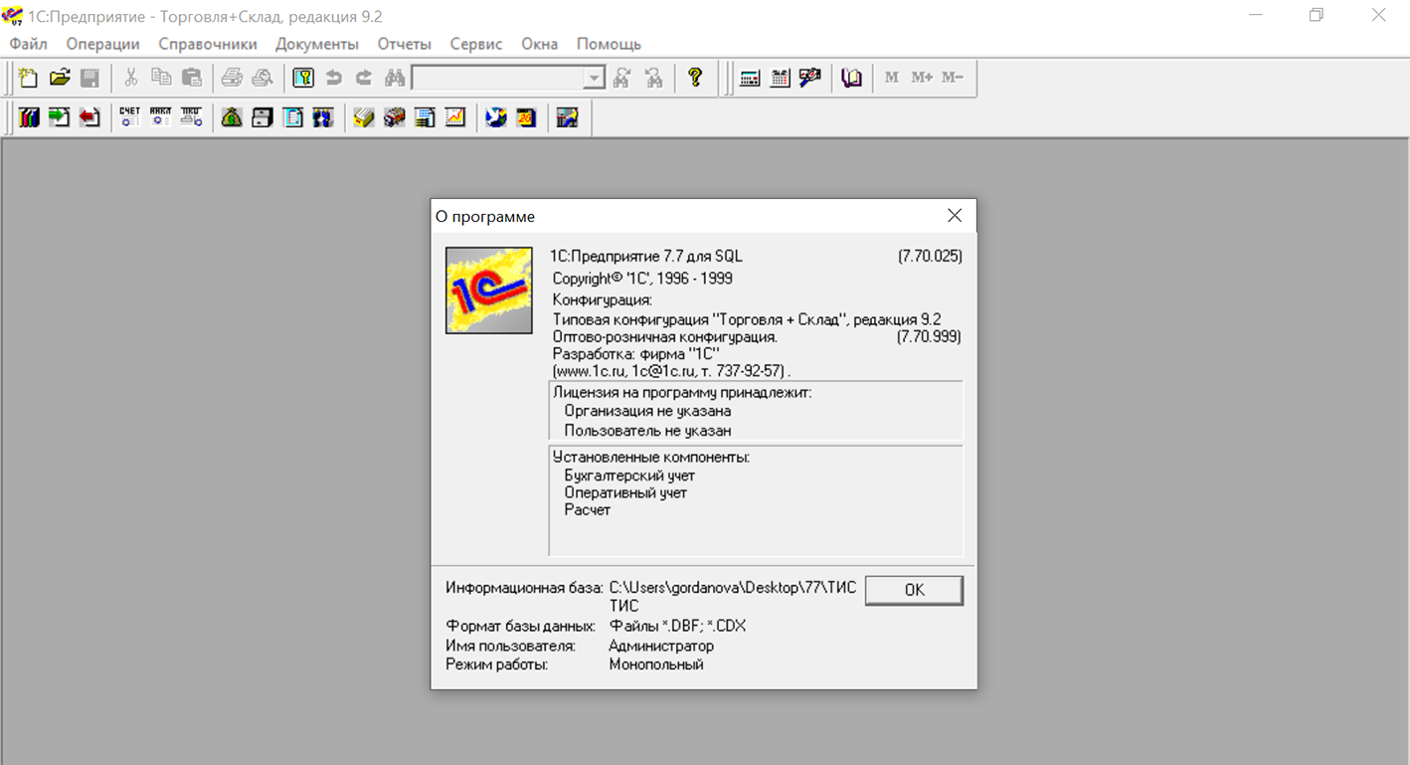
Task: Click the Print preview icon with magnifier
Action: (263, 78)
